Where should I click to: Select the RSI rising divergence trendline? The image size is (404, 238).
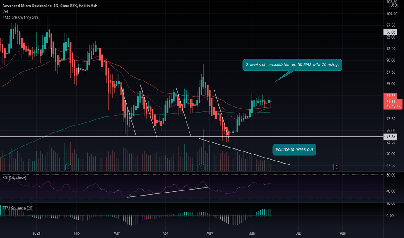169,192
